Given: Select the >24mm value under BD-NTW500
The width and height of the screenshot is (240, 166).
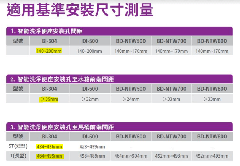Looking at the screenshot, I should pos(131,99).
